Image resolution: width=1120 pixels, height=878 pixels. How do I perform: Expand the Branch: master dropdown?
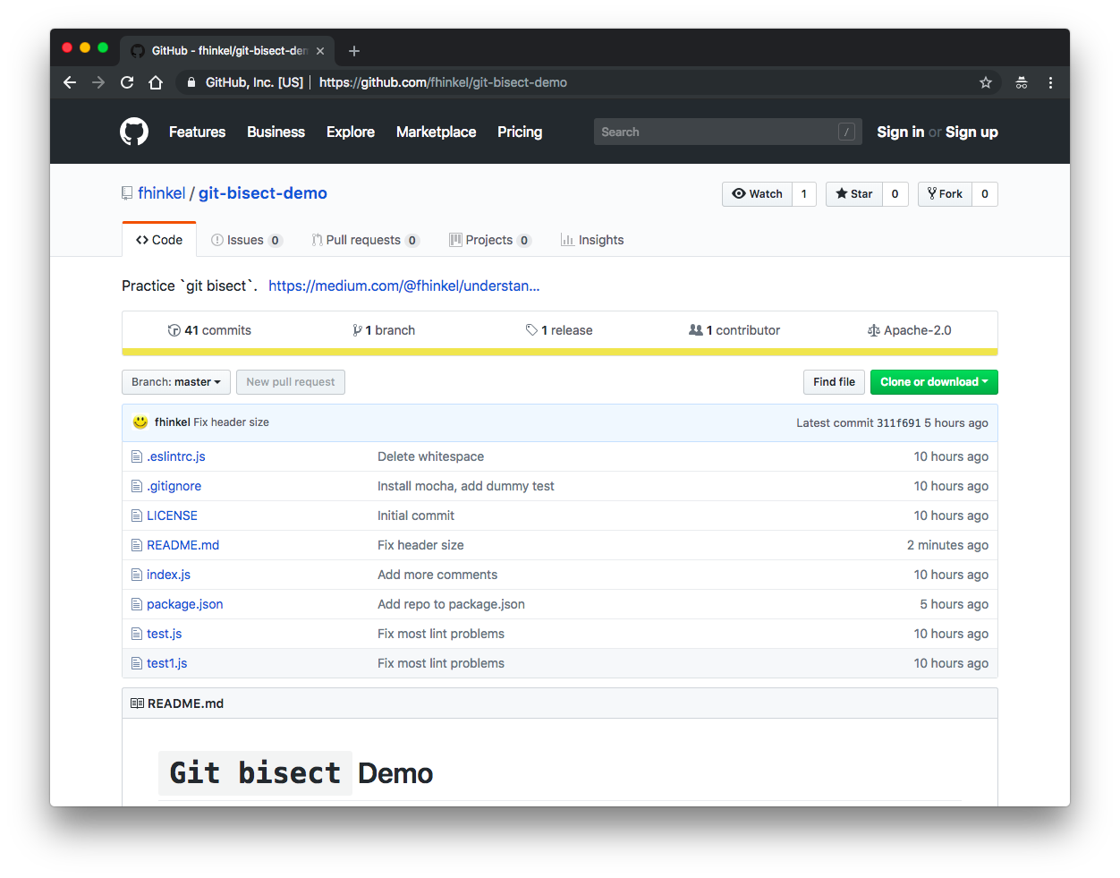point(176,382)
